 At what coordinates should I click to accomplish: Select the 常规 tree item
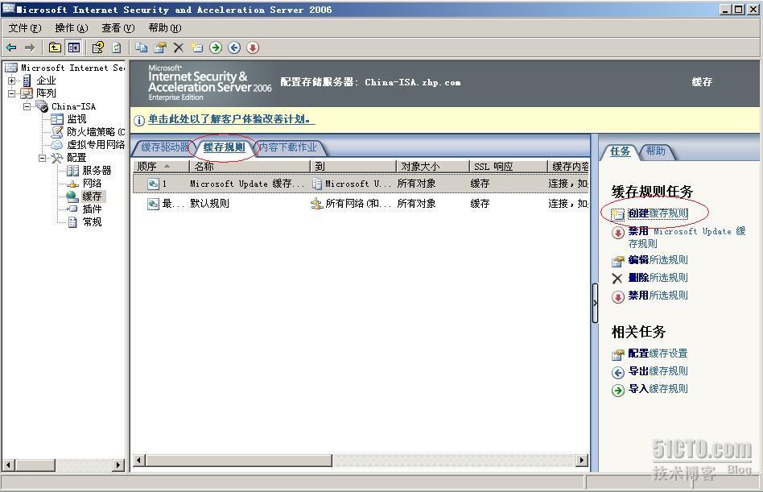tap(92, 222)
